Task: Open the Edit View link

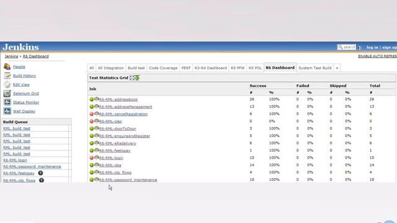Action: click(21, 84)
